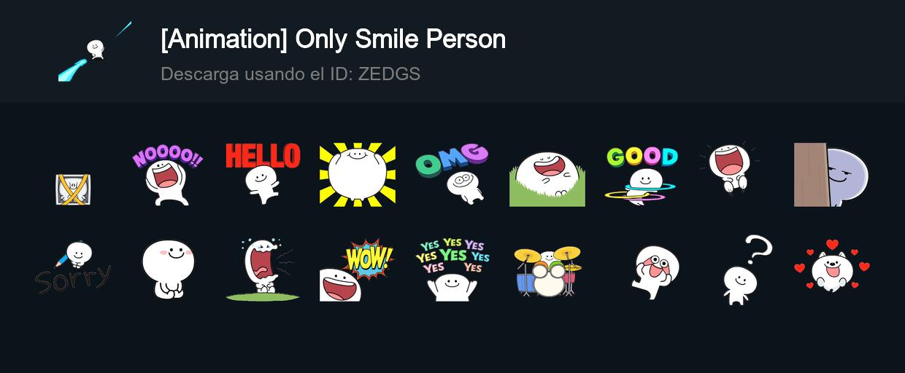
Task: Click the WOW! comic burst sticker
Action: tap(358, 269)
